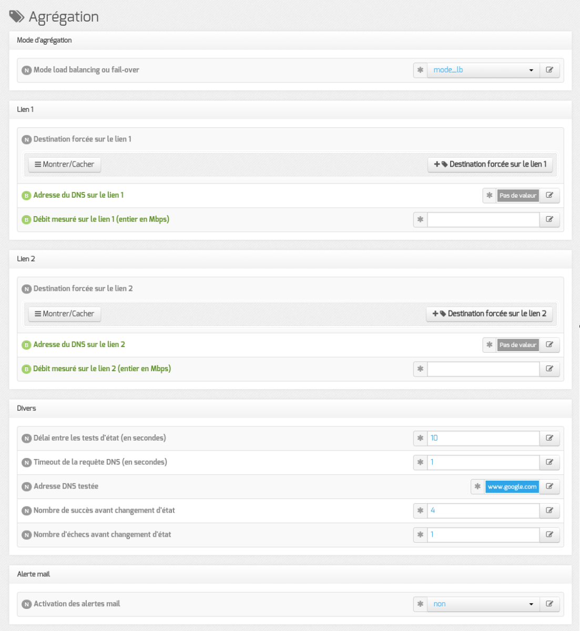Click asterisk icon beside Délai entre les tests
Image resolution: width=580 pixels, height=631 pixels.
point(420,438)
